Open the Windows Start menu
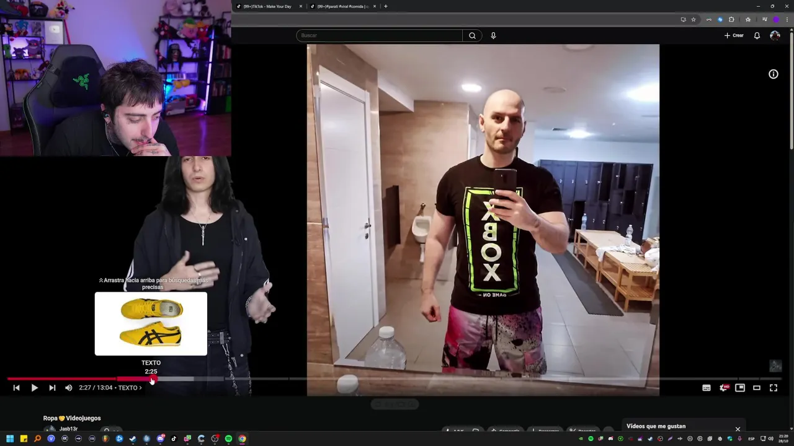Screen dimensions: 794x446 point(10,439)
